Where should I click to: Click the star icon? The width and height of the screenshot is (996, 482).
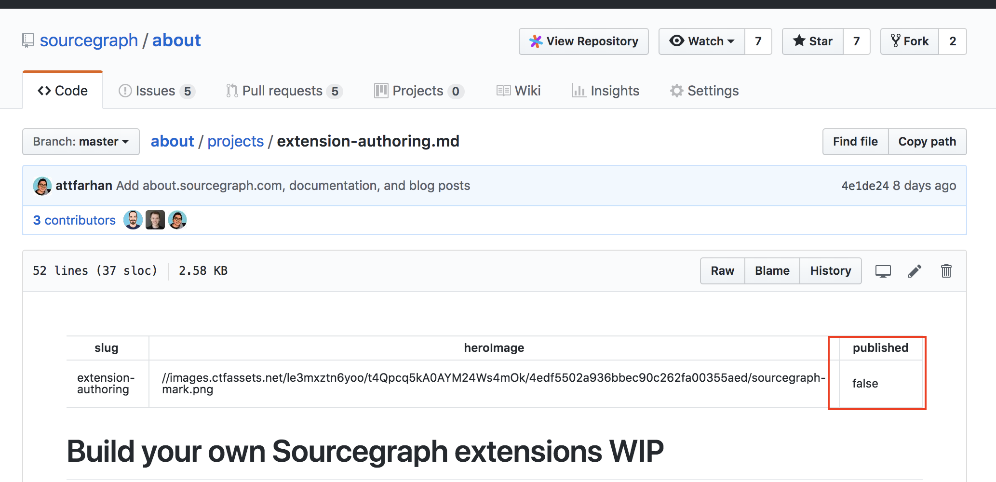pos(799,40)
